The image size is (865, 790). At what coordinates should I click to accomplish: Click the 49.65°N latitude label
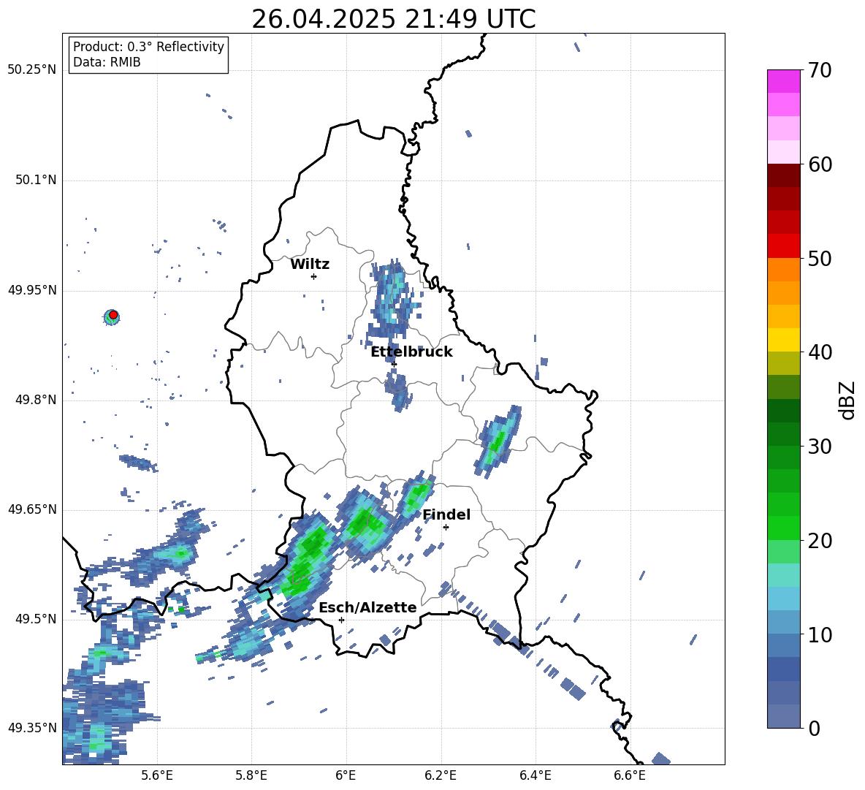tap(32, 509)
